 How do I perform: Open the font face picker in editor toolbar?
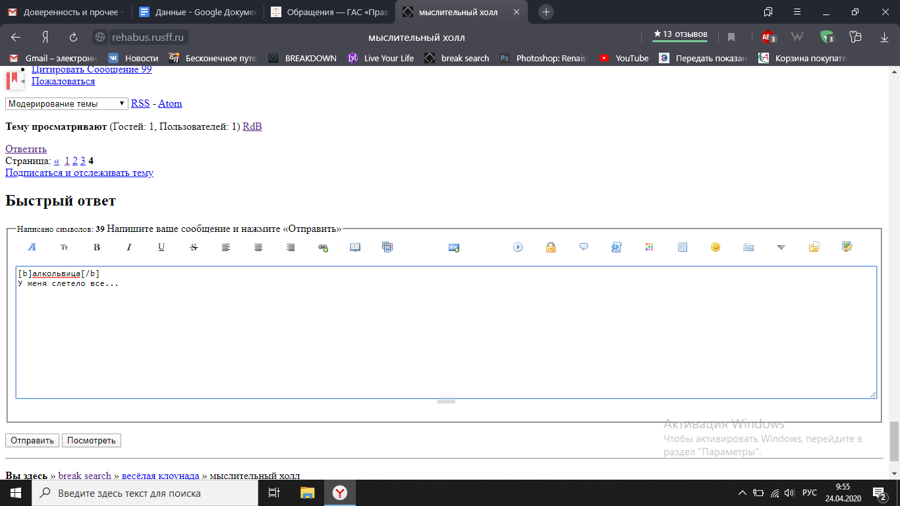pyautogui.click(x=32, y=247)
